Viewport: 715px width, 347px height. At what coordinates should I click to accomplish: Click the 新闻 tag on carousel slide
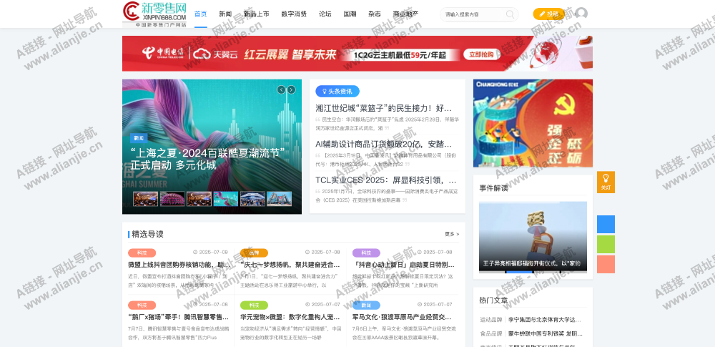point(139,138)
